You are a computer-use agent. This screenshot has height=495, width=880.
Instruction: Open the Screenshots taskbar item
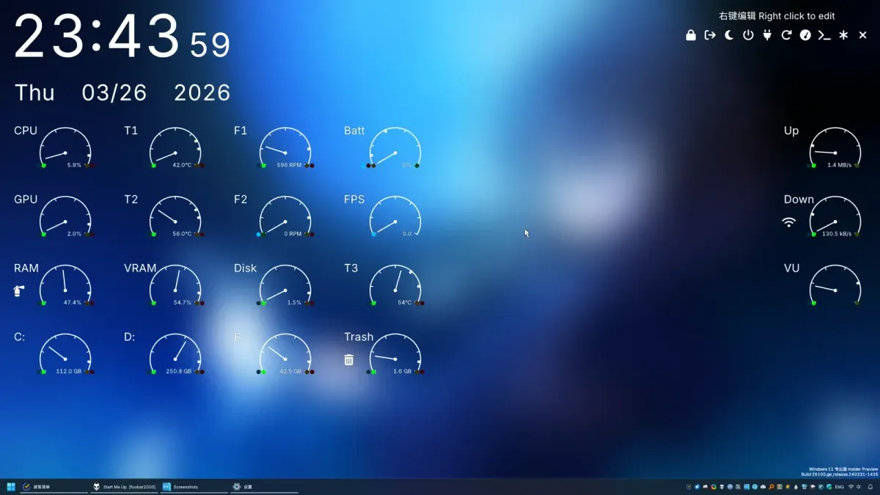pos(194,487)
